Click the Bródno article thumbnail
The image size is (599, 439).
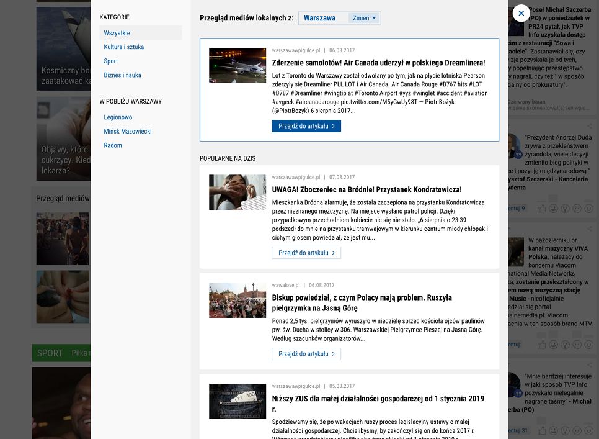tap(237, 192)
